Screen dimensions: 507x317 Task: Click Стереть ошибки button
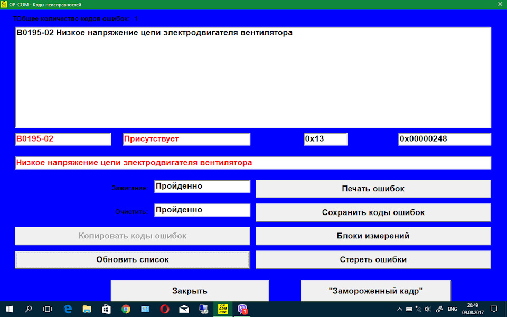pos(373,260)
